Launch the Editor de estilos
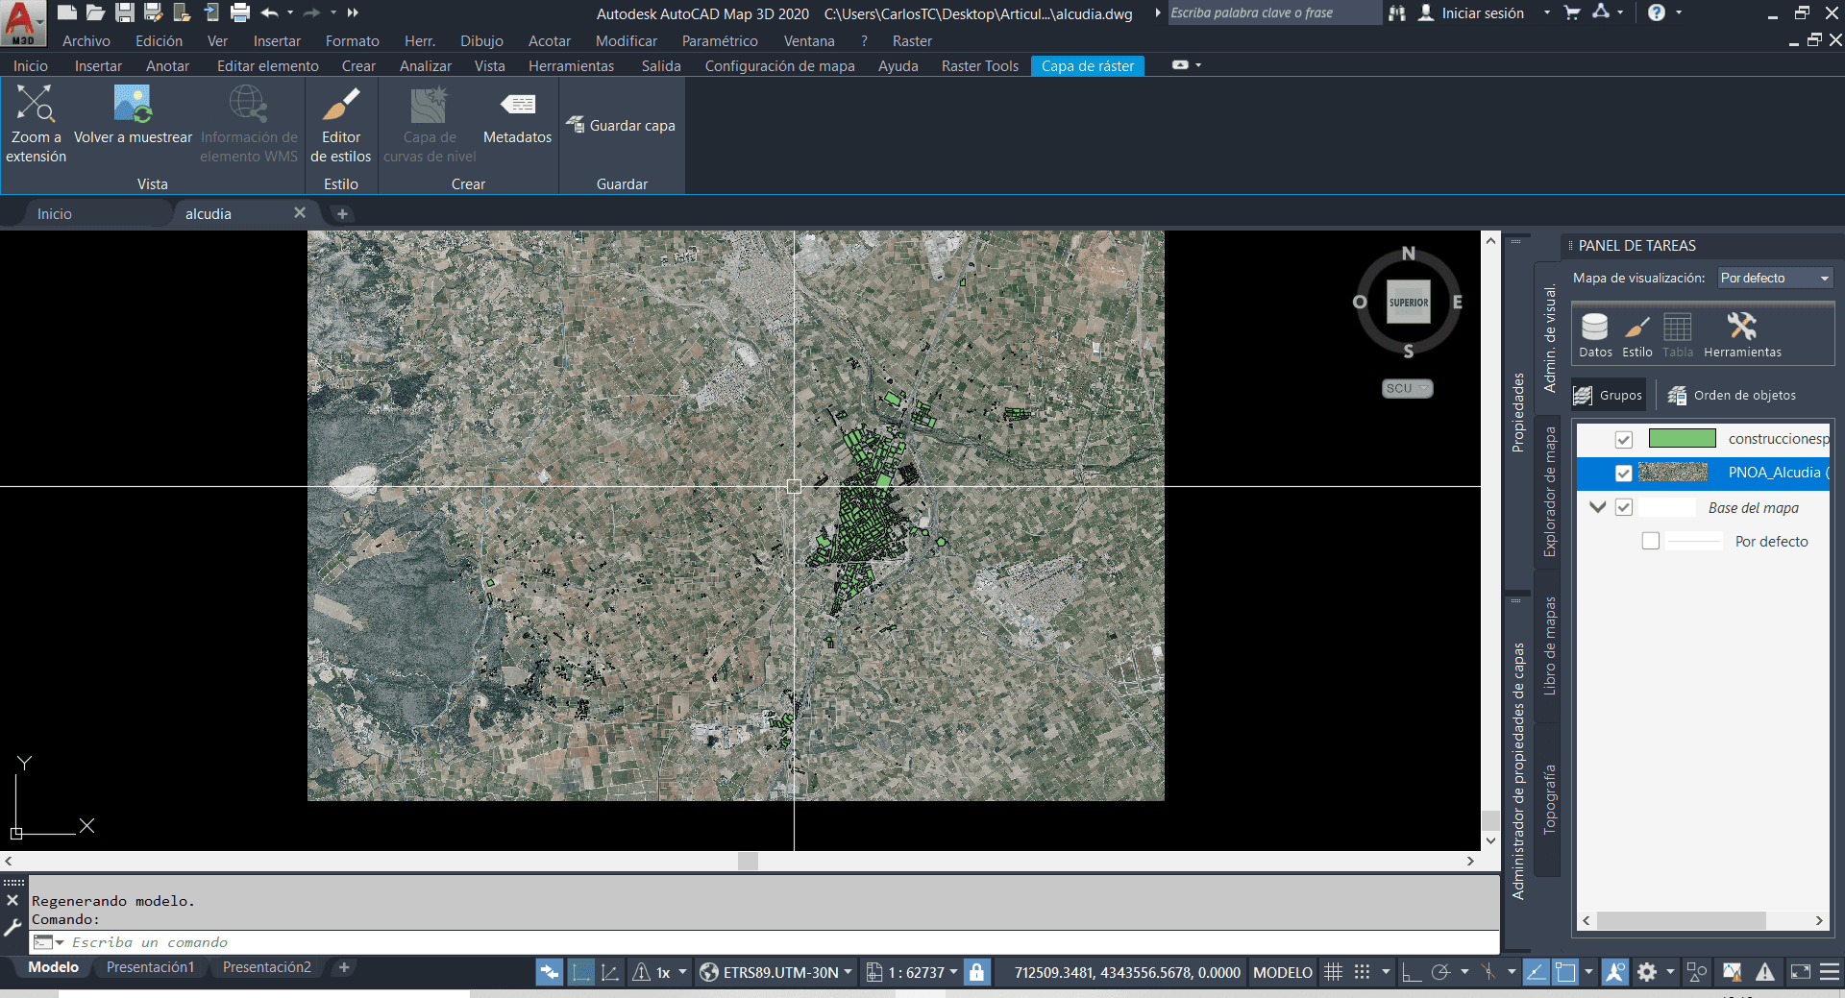This screenshot has height=998, width=1845. coord(340,123)
